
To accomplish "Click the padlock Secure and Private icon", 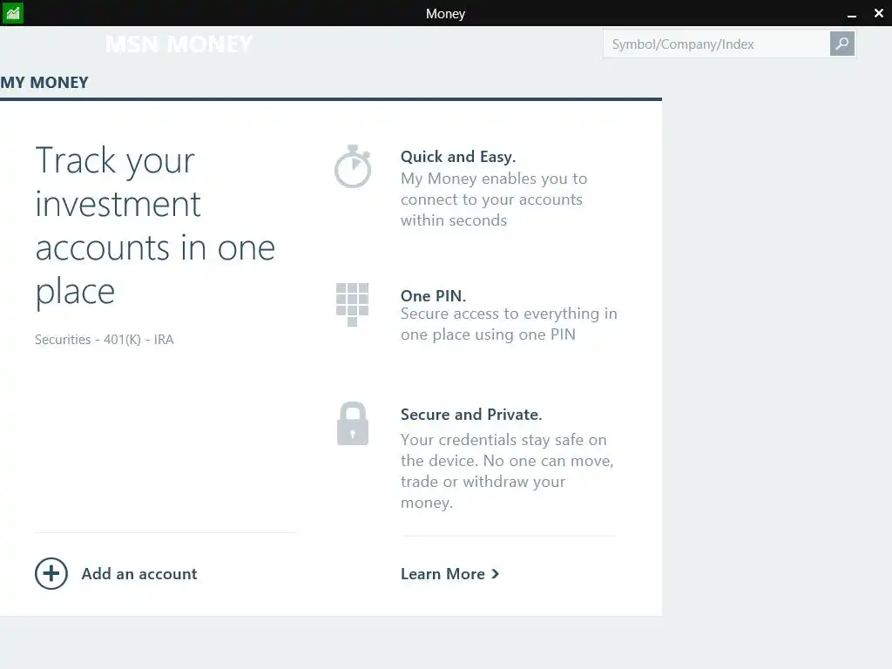I will click(353, 424).
